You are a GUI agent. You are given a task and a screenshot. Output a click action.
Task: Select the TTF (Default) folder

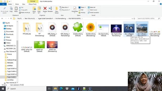tap(27, 29)
